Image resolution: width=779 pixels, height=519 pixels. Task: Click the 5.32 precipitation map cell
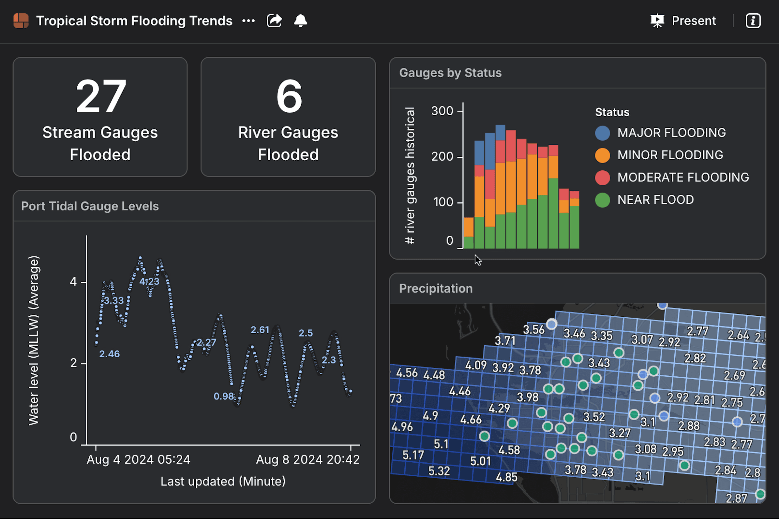click(439, 471)
